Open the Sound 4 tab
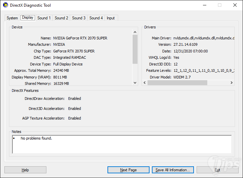This screenshot has width=243, height=178. [96, 18]
